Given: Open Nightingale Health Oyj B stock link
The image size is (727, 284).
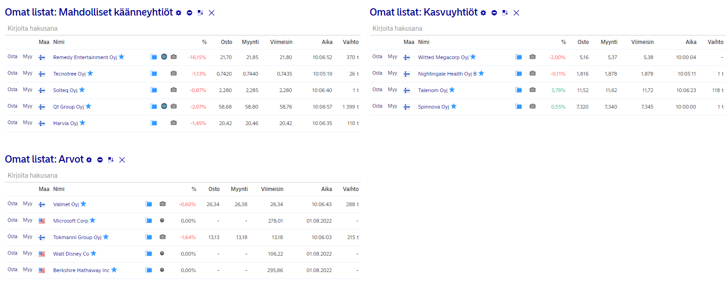Looking at the screenshot, I should coord(447,74).
